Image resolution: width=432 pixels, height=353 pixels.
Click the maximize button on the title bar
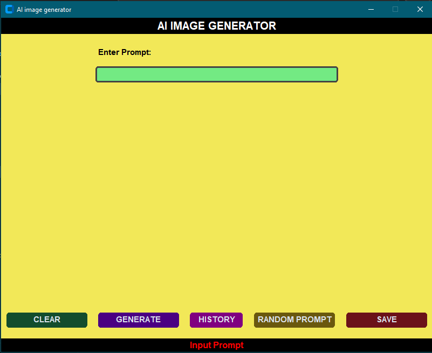tap(395, 9)
